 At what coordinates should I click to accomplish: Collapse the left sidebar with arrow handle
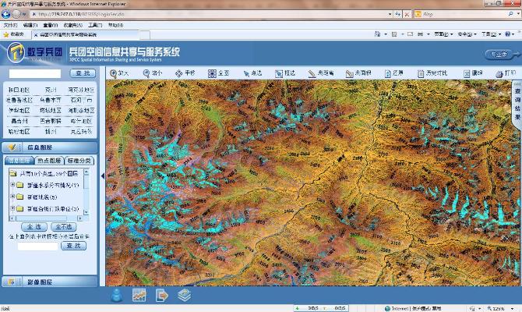click(101, 175)
